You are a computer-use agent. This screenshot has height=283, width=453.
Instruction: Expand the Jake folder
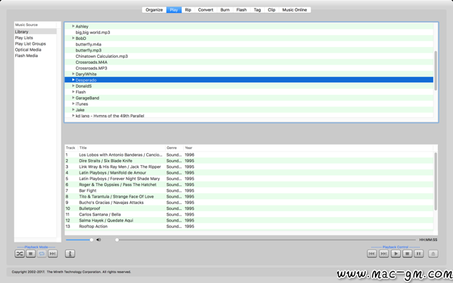73,109
